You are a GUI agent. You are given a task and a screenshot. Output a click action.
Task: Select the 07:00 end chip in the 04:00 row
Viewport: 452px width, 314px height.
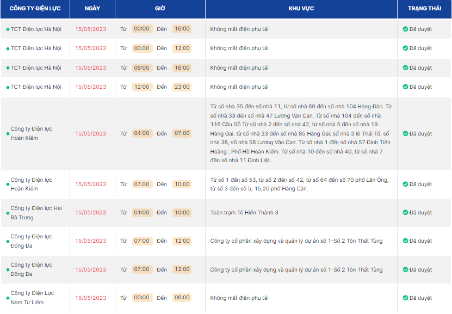(x=182, y=133)
